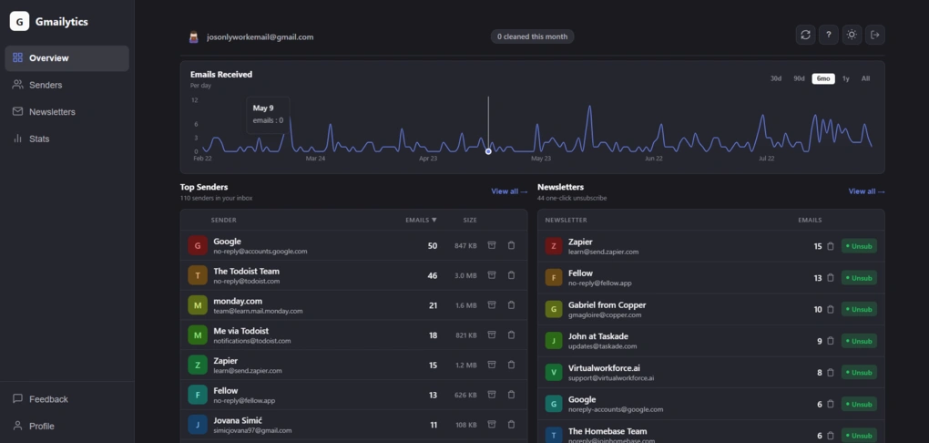
Task: Open View all for Top Senders
Action: pos(509,191)
